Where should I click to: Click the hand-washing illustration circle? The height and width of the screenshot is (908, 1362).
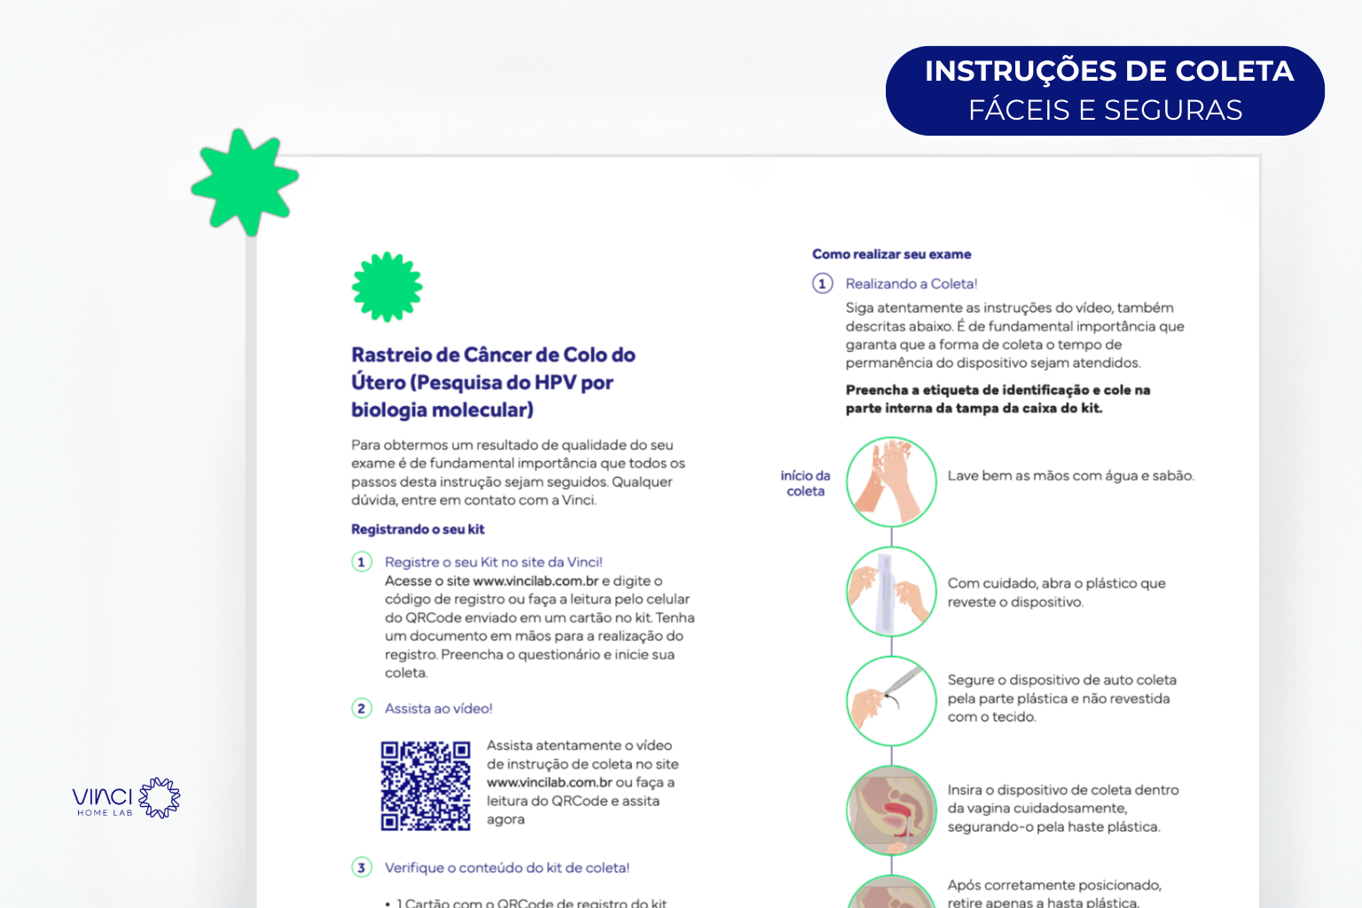pos(891,481)
